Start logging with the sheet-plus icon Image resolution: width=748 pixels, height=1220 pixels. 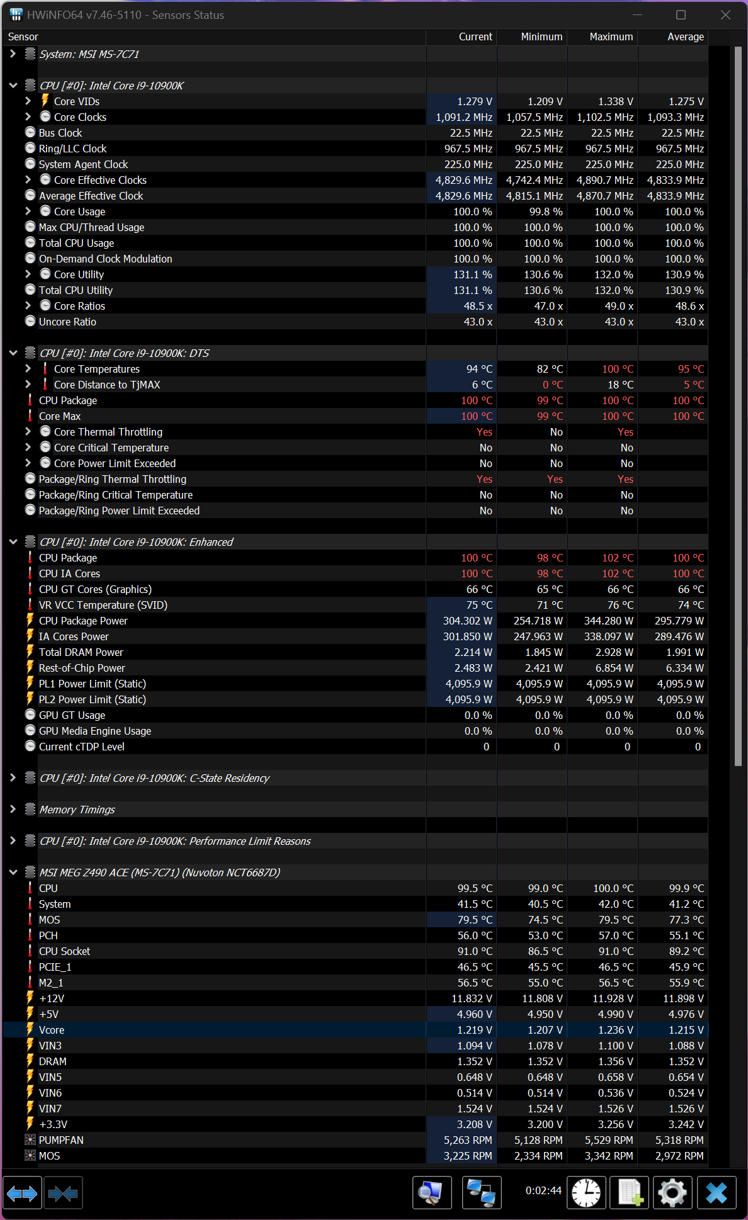point(629,1193)
